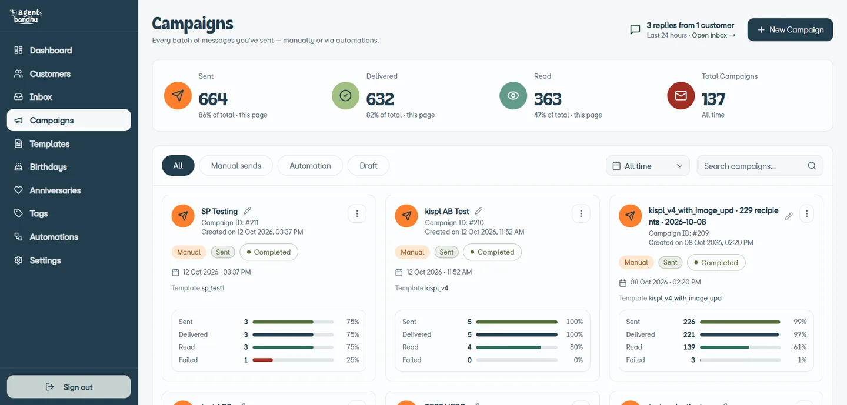Select the All filter tab
This screenshot has width=847, height=405.
(x=178, y=166)
